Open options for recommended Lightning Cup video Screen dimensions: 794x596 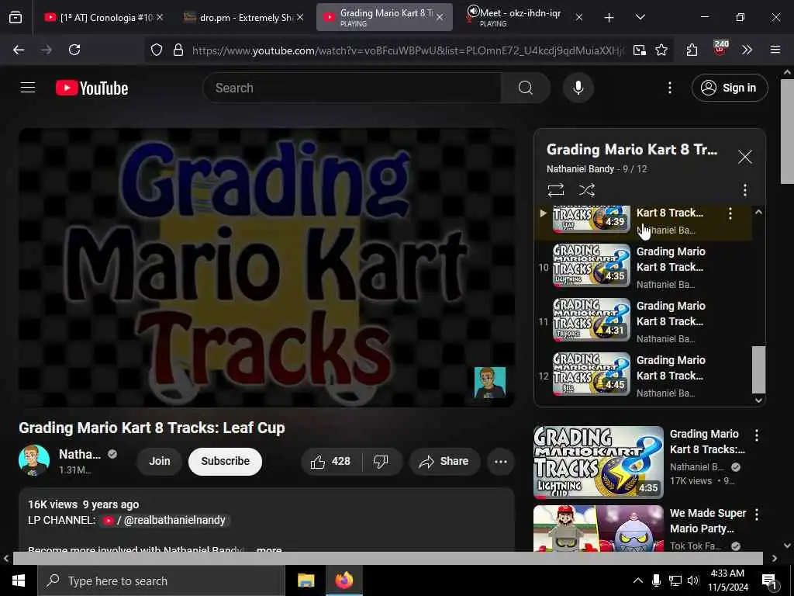pyautogui.click(x=756, y=435)
